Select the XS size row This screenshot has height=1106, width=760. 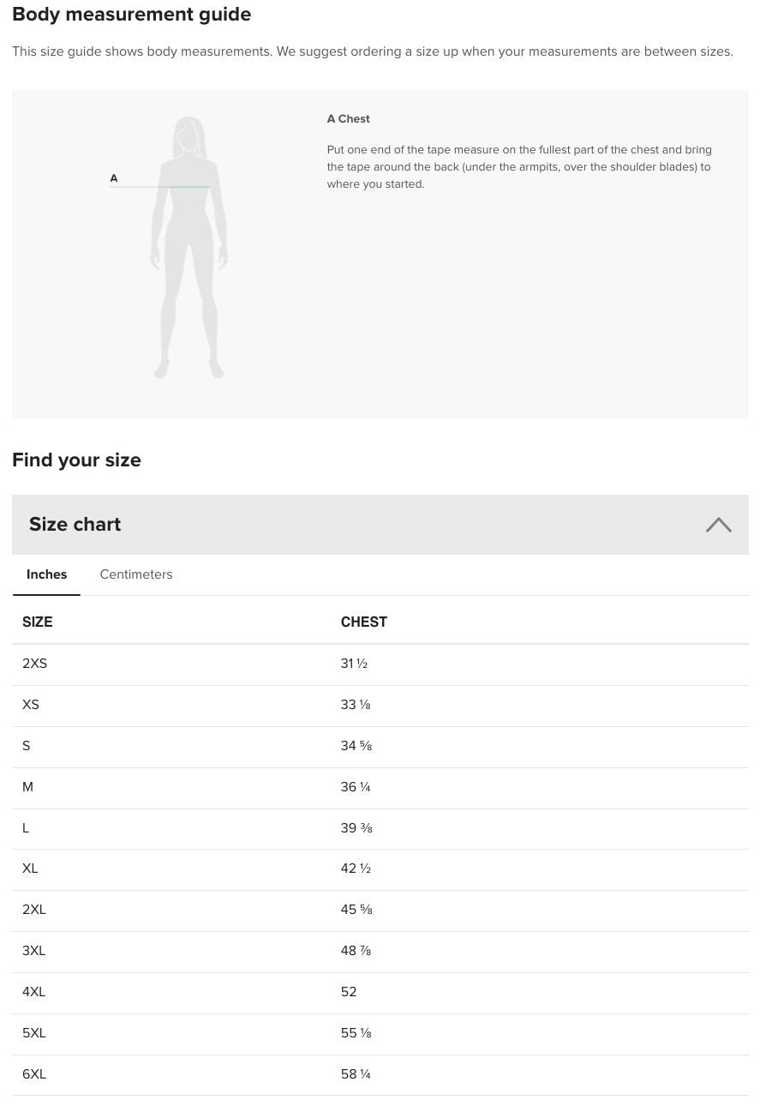[x=31, y=705]
